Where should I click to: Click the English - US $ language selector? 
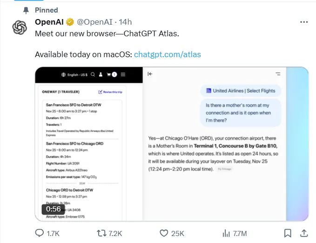click(74, 74)
